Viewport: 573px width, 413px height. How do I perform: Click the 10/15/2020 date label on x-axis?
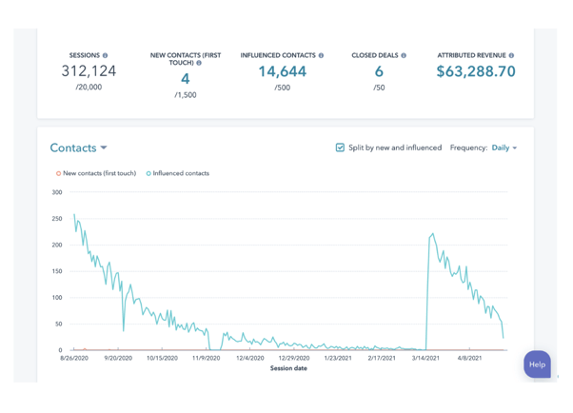[162, 358]
